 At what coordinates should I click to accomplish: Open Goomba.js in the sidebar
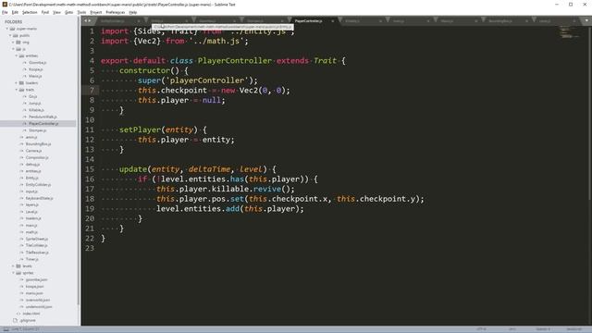(x=37, y=63)
